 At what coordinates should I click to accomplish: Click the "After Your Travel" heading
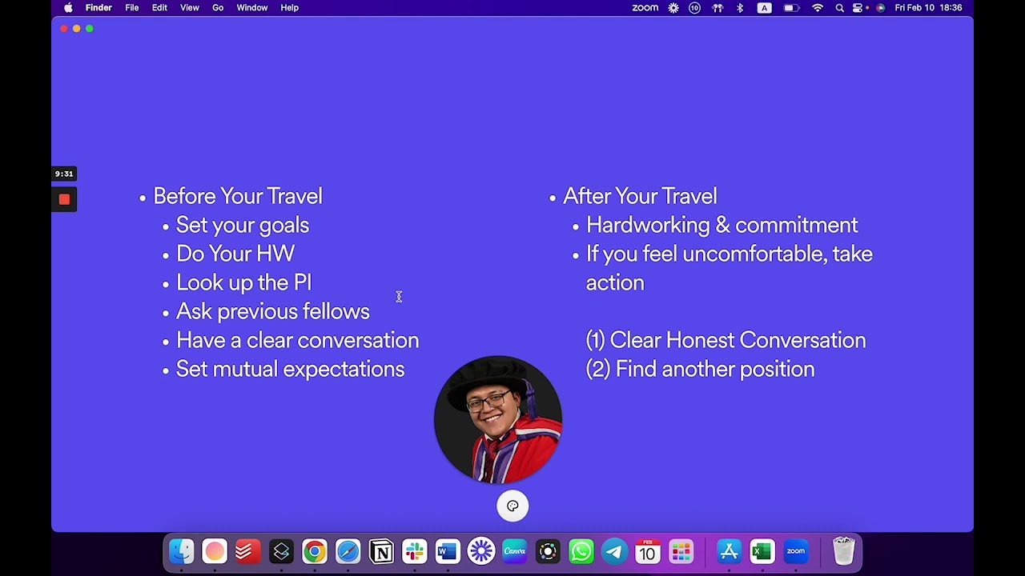[640, 196]
